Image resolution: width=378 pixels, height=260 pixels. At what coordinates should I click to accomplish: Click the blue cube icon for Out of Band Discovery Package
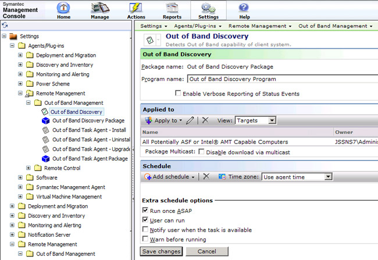coord(45,120)
